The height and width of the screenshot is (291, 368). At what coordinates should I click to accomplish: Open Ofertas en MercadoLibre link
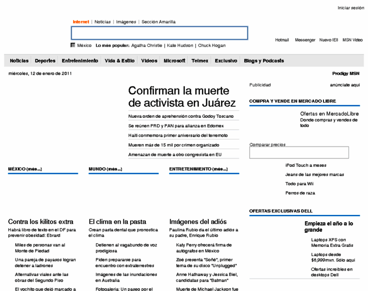coord(329,114)
